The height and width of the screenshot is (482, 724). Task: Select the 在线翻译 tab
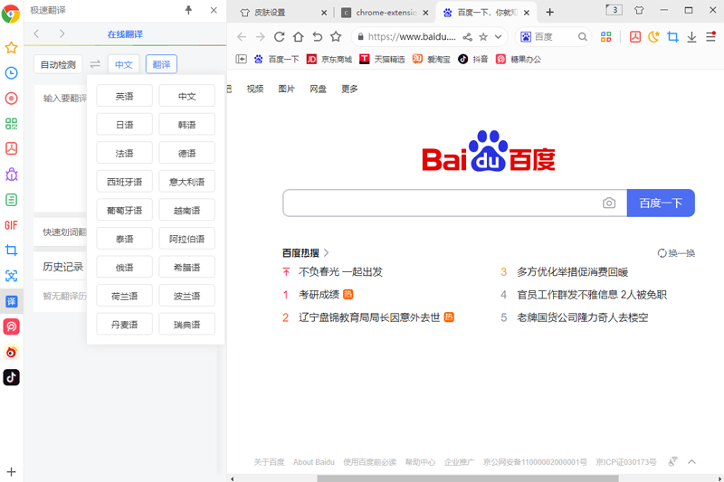tap(125, 34)
